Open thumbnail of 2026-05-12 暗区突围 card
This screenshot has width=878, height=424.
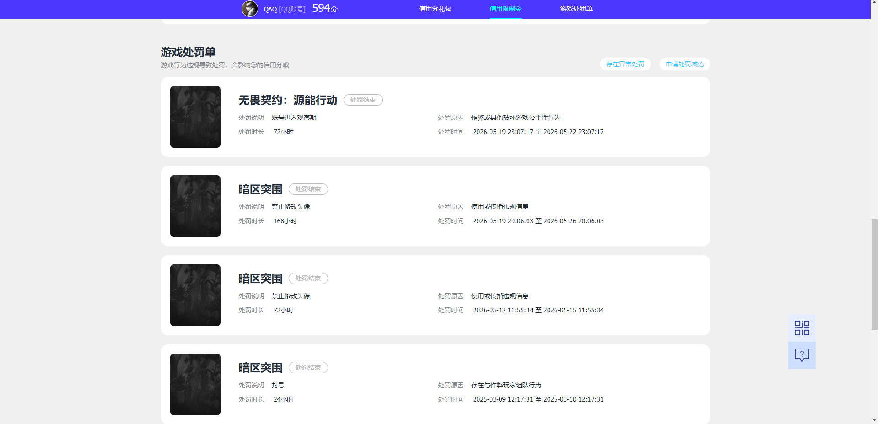tap(195, 295)
